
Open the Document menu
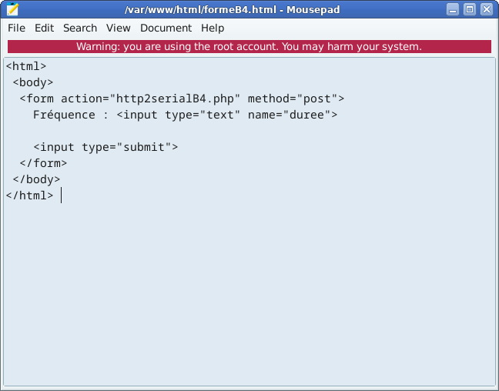(166, 28)
